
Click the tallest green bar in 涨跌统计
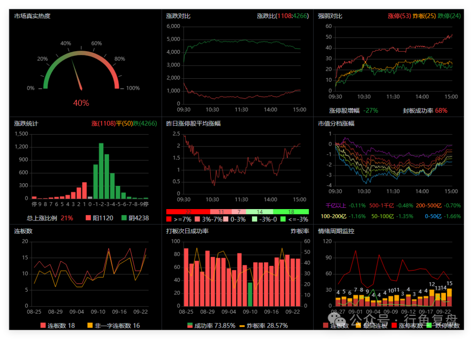point(101,171)
